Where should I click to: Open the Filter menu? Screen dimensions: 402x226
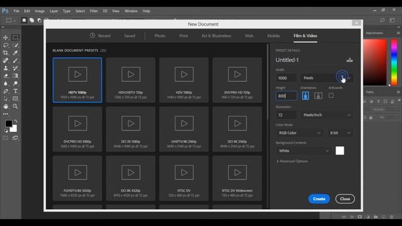(x=94, y=11)
